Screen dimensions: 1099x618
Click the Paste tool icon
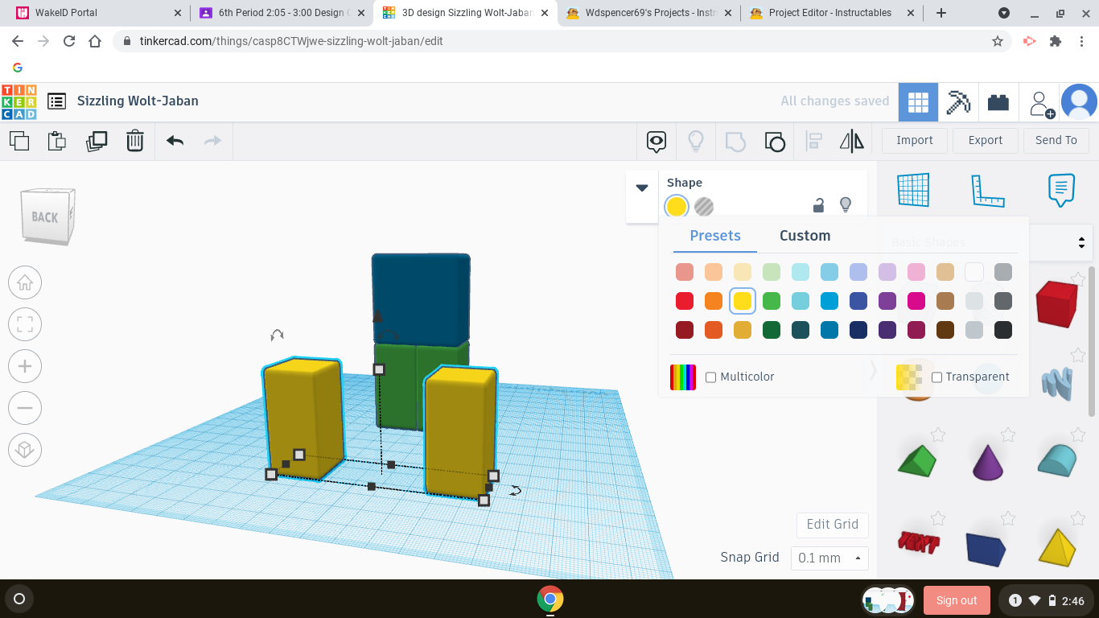click(57, 141)
